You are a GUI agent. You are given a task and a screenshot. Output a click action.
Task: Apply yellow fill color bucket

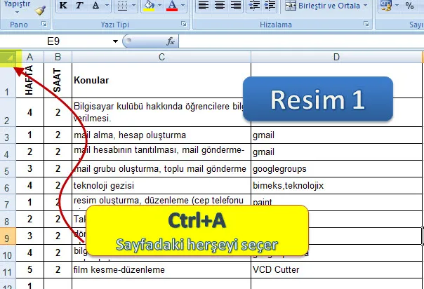[x=148, y=6]
